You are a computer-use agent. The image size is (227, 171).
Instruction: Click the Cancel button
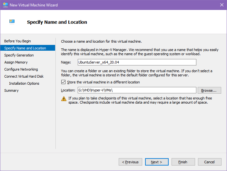coord(210,162)
